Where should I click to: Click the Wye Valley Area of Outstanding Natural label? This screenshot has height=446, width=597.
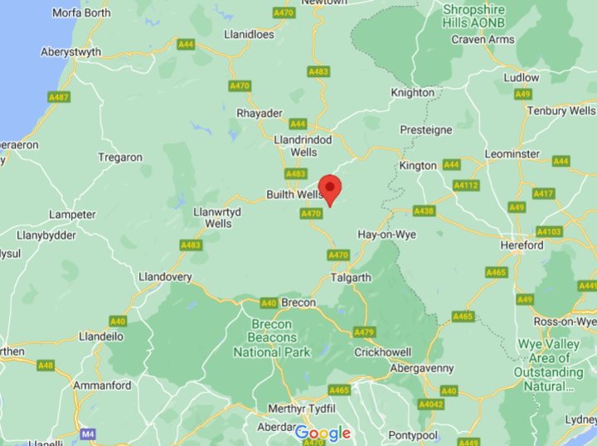click(x=549, y=366)
